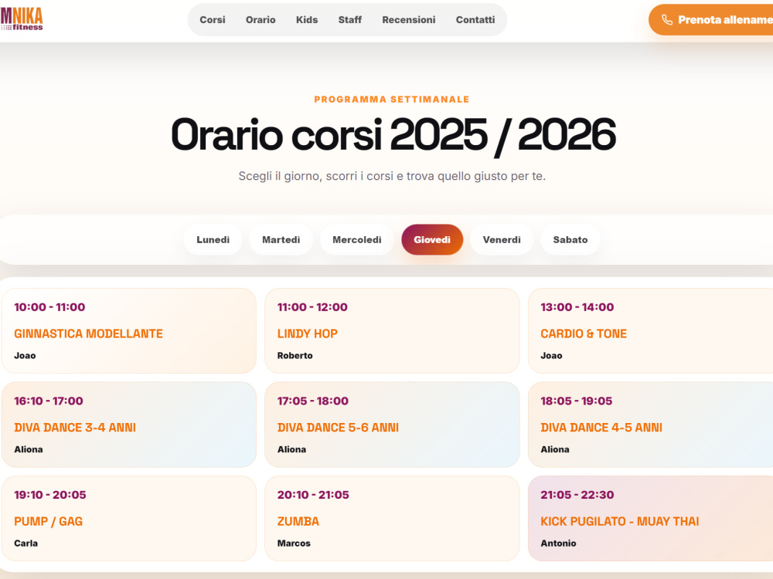773x579 pixels.
Task: Open the Ginnastica Modellante course card
Action: tap(128, 331)
